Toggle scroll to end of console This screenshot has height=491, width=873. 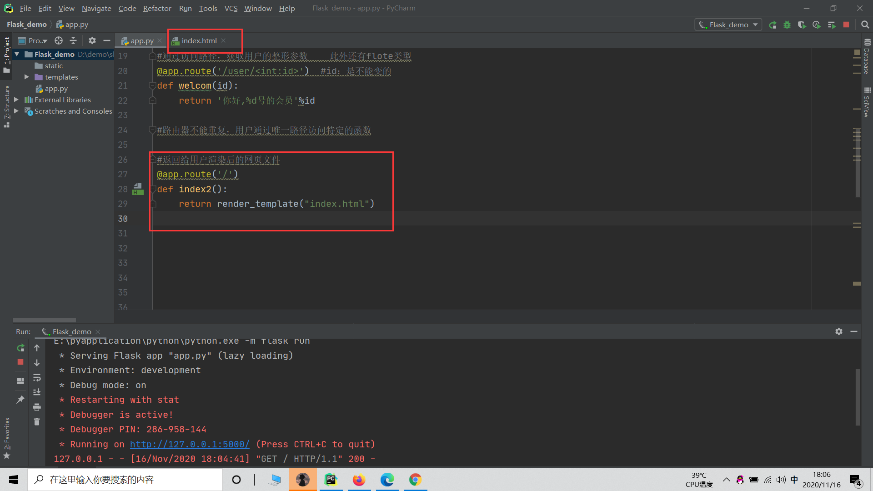(x=37, y=392)
